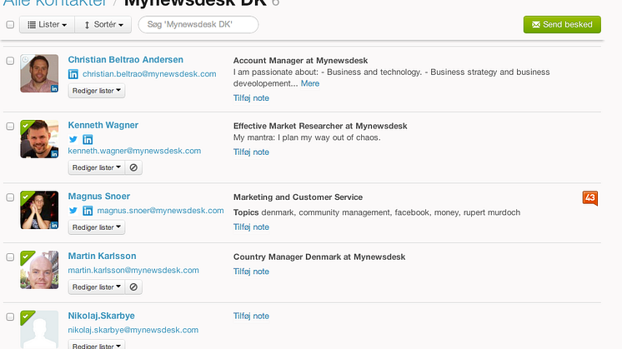The width and height of the screenshot is (622, 349).
Task: Click the Topics line in Magnus Snoer's row
Action: (x=377, y=212)
